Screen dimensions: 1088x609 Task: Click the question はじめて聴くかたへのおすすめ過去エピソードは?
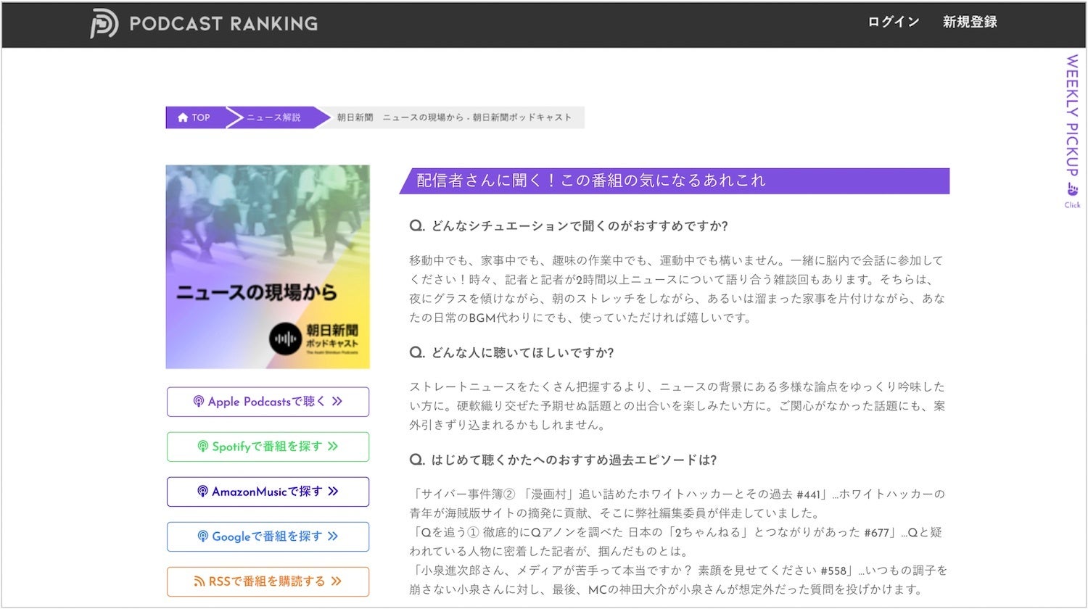(x=563, y=460)
